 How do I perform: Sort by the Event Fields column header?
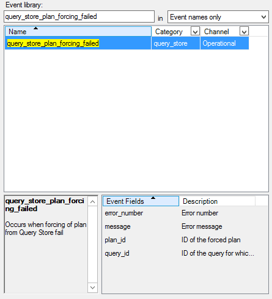point(141,201)
